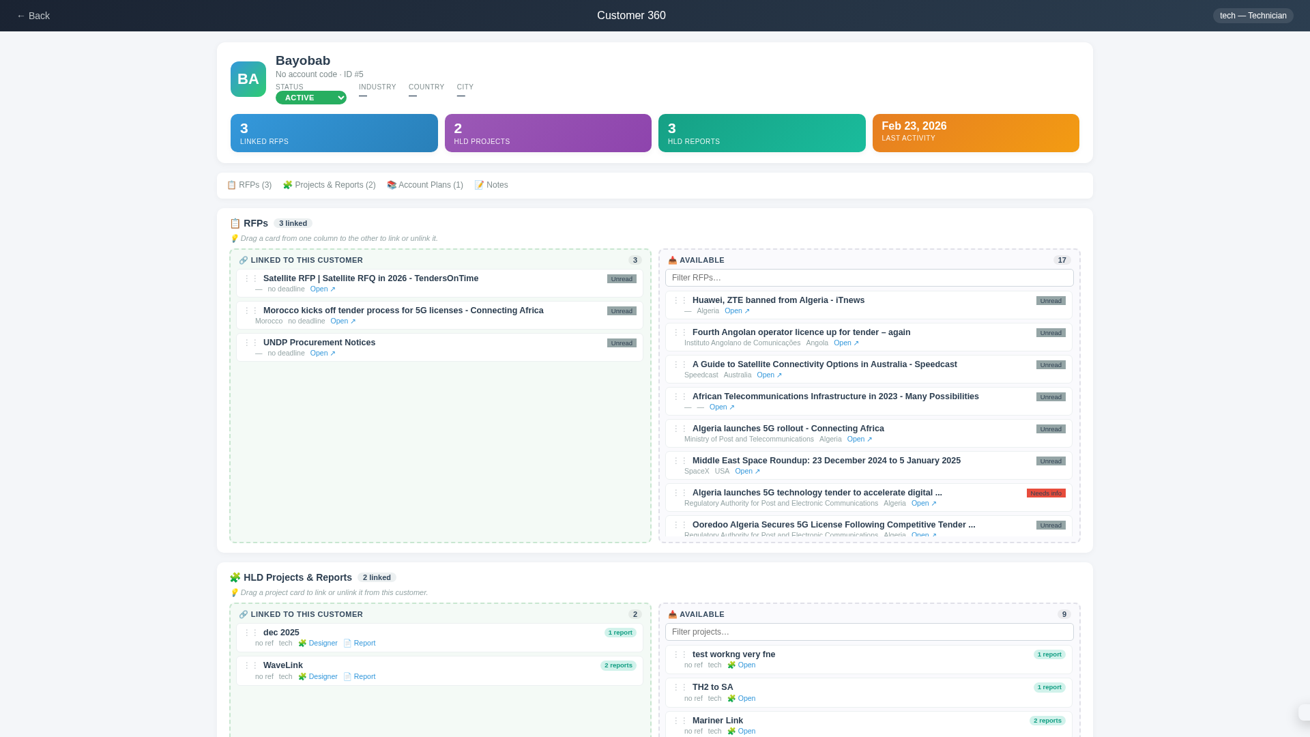Open Designer for dec 2025 project
Image resolution: width=1310 pixels, height=737 pixels.
coord(318,644)
